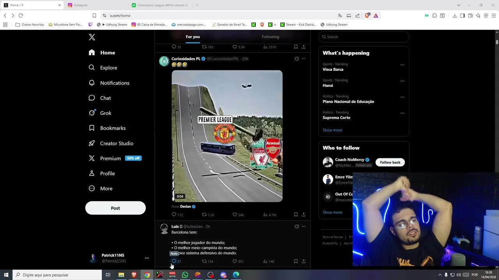
Task: Open Explore in the sidebar
Action: [x=103, y=68]
